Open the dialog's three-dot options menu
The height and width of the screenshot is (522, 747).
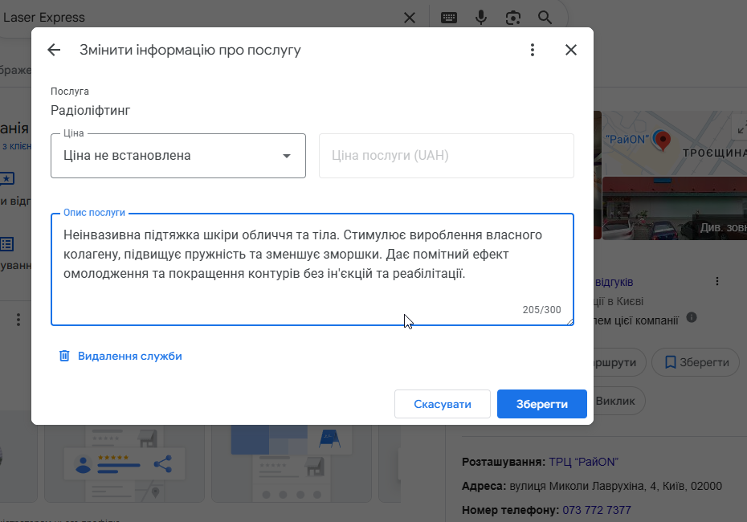pyautogui.click(x=533, y=50)
